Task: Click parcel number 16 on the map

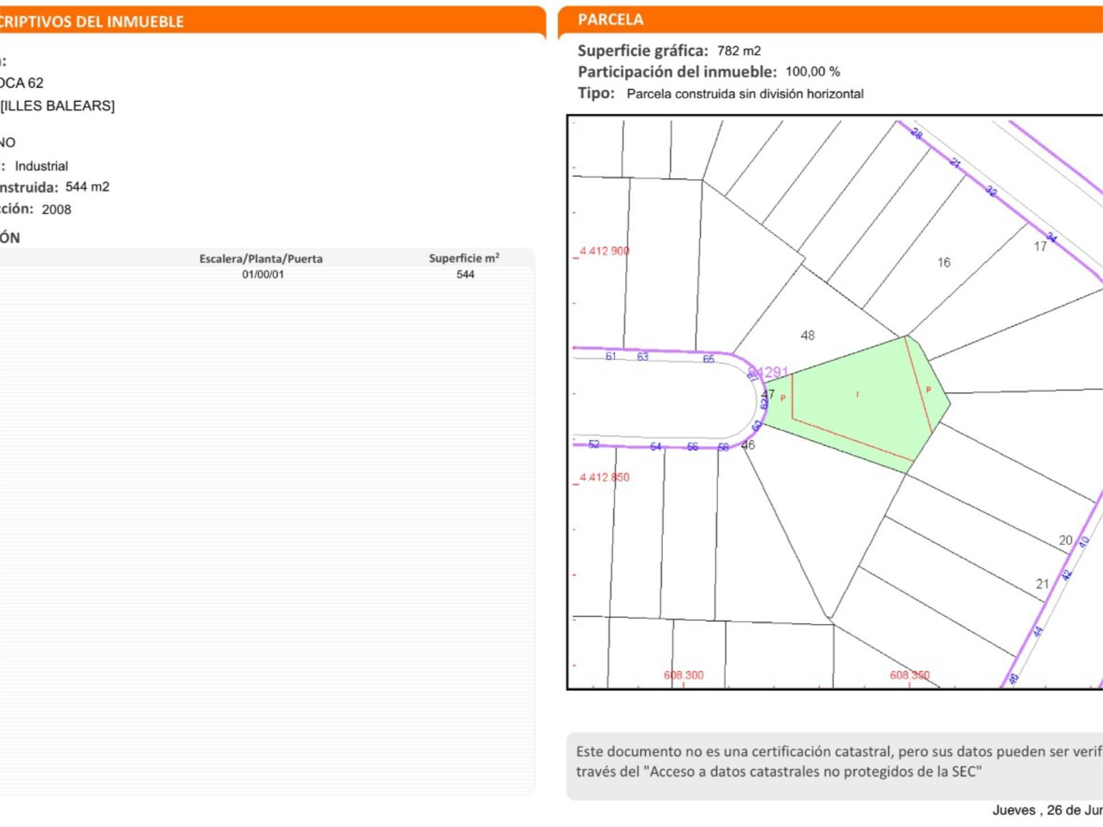Action: (x=944, y=262)
